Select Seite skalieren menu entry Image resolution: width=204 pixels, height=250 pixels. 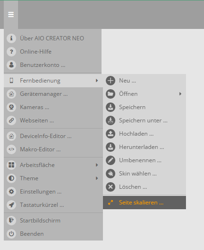(x=144, y=203)
